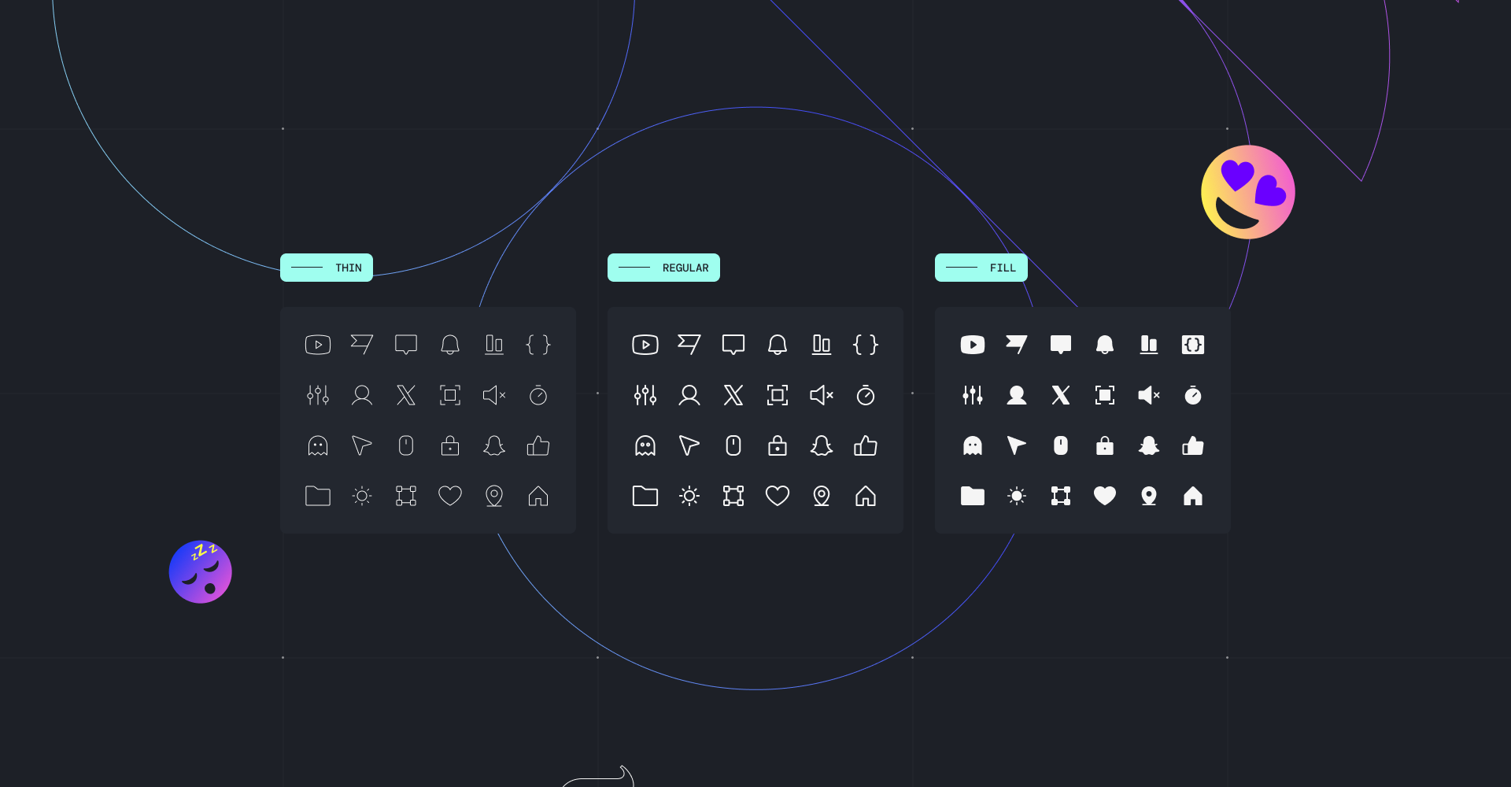Image resolution: width=1511 pixels, height=787 pixels.
Task: Select the regular timer stopwatch icon
Action: pyautogui.click(x=866, y=395)
